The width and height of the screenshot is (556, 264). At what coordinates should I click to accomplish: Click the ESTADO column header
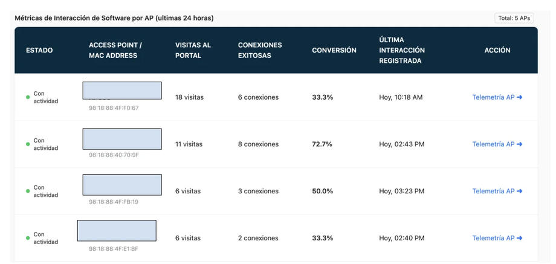(39, 50)
